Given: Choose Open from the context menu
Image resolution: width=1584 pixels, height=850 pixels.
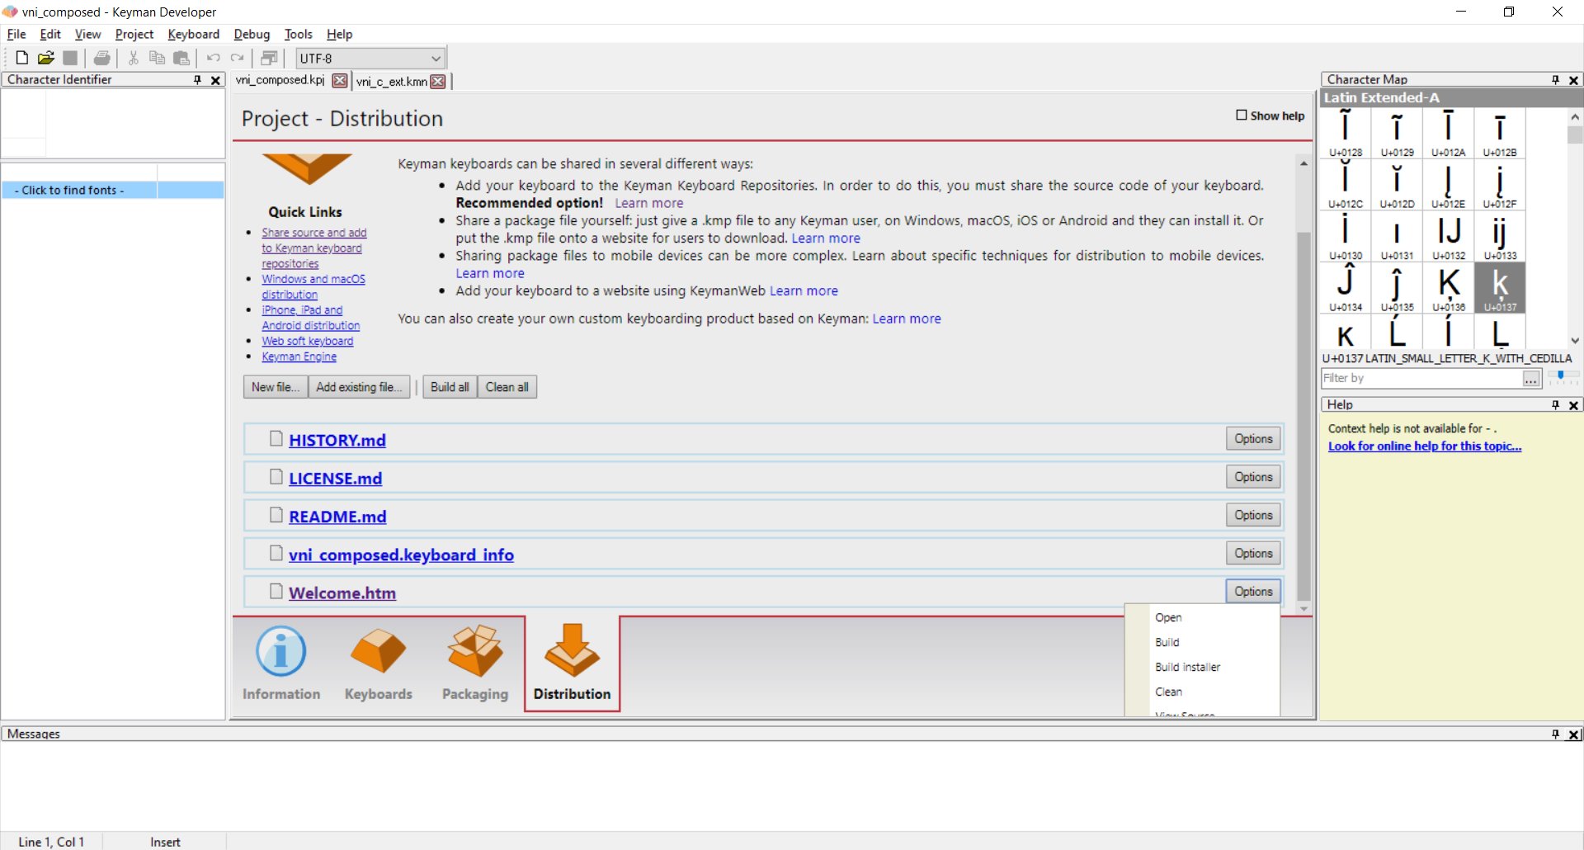Looking at the screenshot, I should click(1168, 617).
